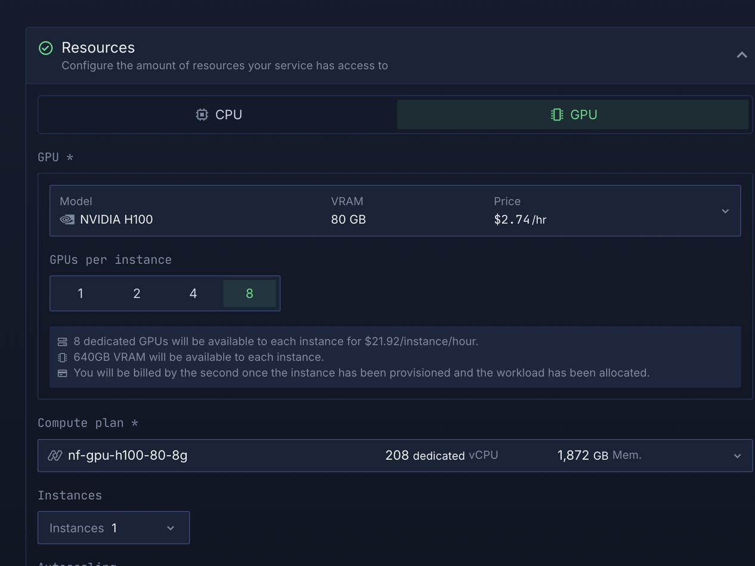The height and width of the screenshot is (566, 755).
Task: Click the 208 dedicated vCPU text
Action: (442, 456)
